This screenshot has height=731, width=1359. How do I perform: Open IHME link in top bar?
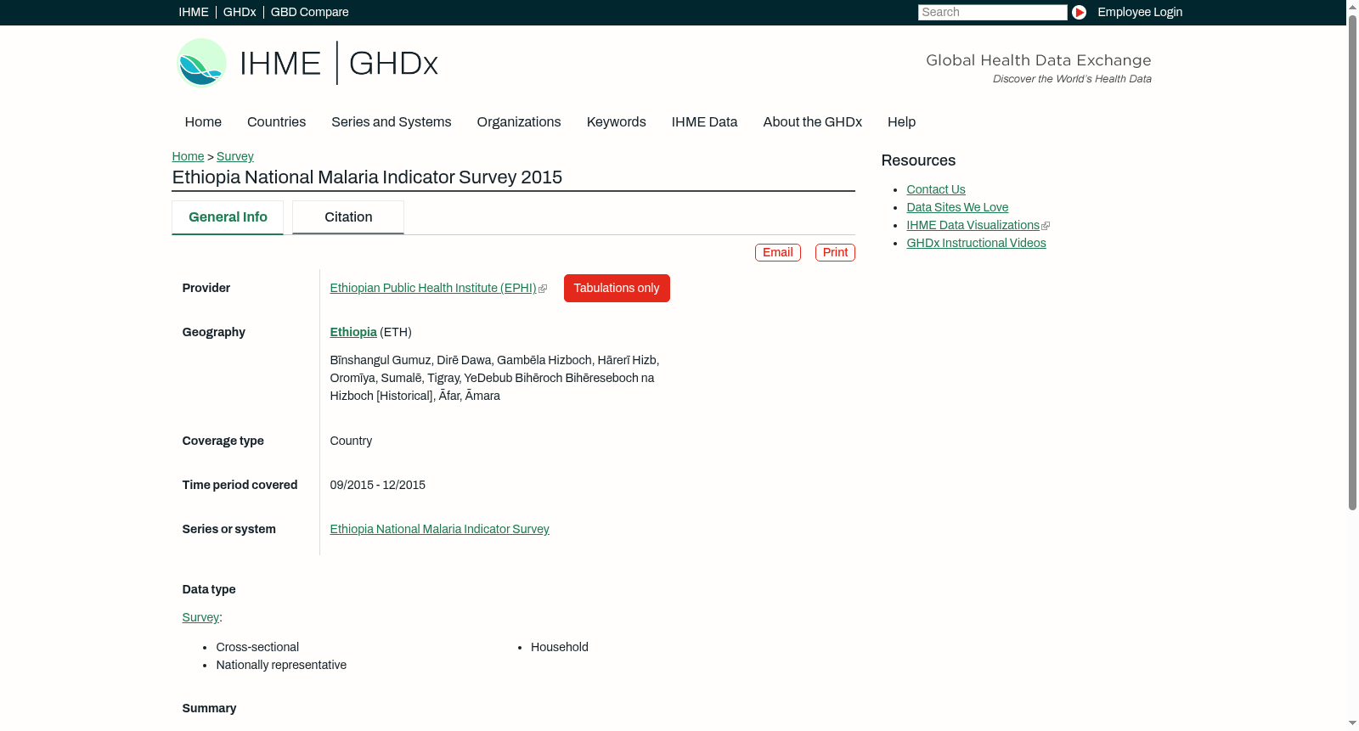pos(194,12)
